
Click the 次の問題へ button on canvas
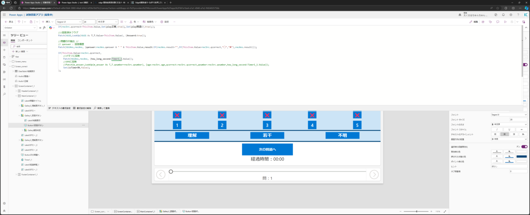click(267, 149)
